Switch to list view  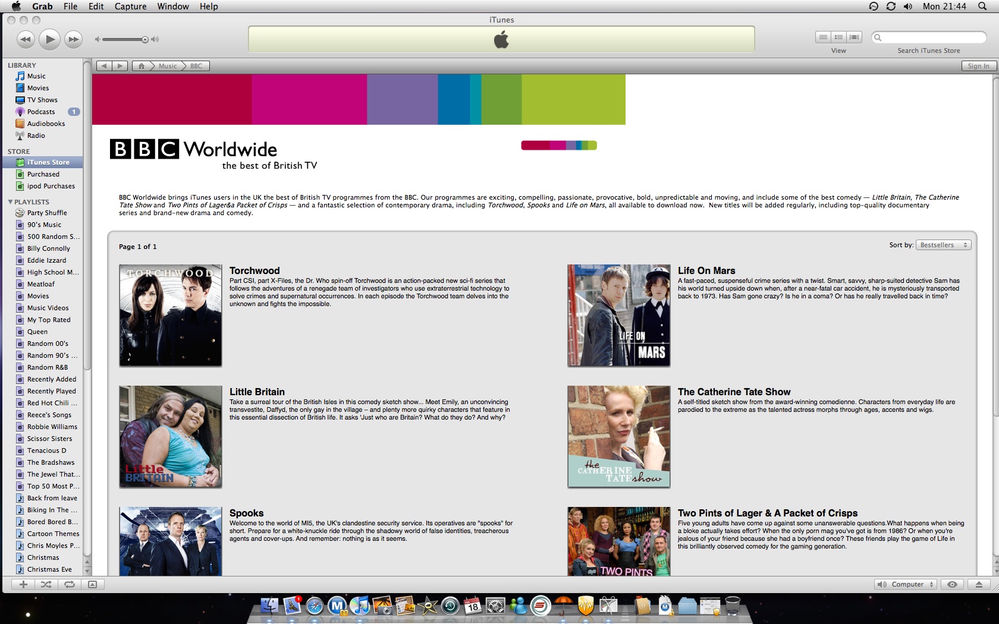(x=823, y=37)
